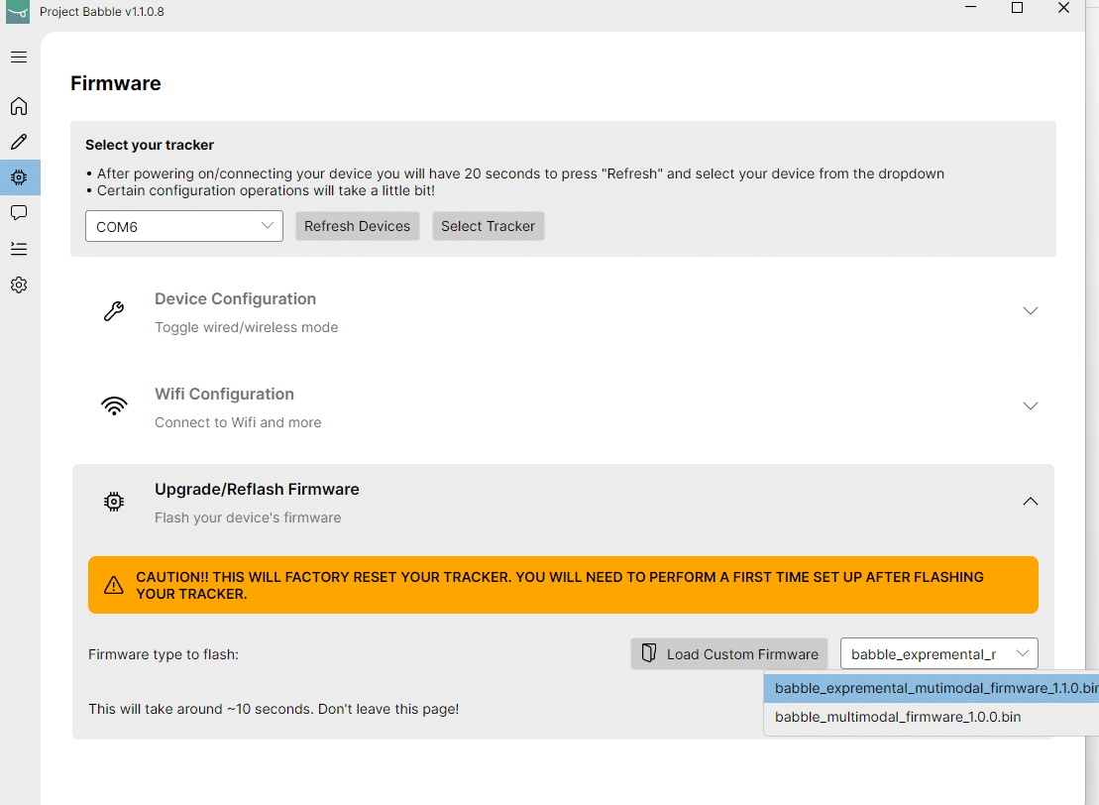Expand the Device Configuration section
Screen dimensions: 1099x805
pos(1031,311)
